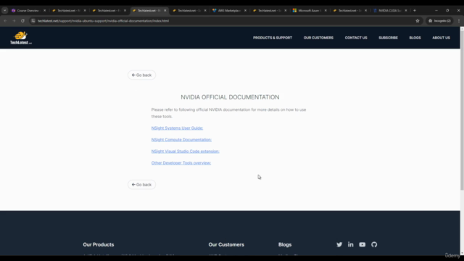
Task: Open the Twitter icon in footer
Action: [x=339, y=244]
